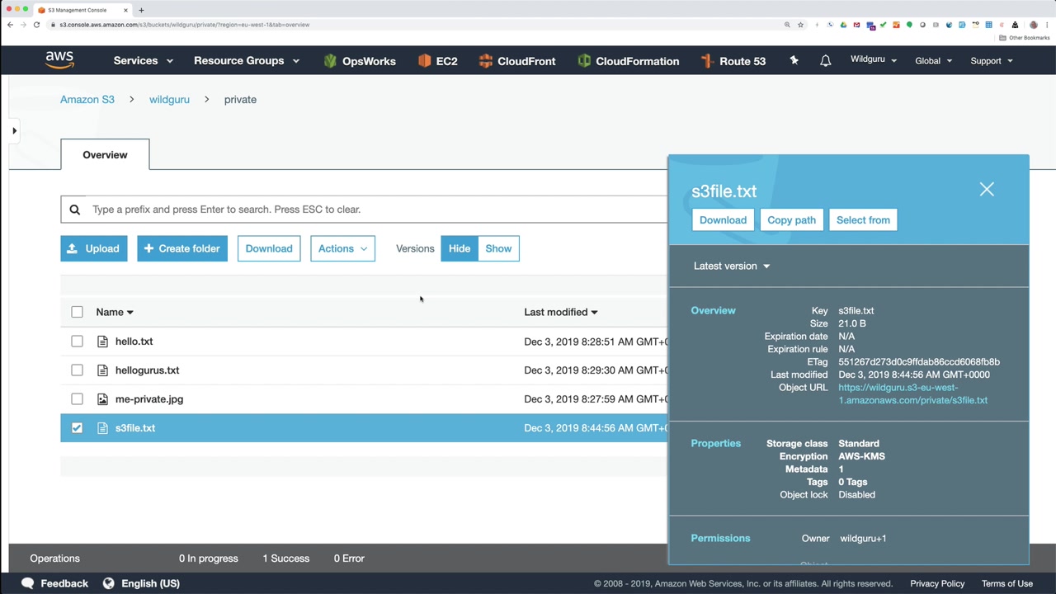Open the Amazon S3 breadcrumb link
Screen dimensions: 1056x594
pyautogui.click(x=87, y=100)
